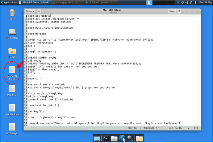Create a new document with plus button
Viewport: 213px width, 143px height.
coord(39,11)
